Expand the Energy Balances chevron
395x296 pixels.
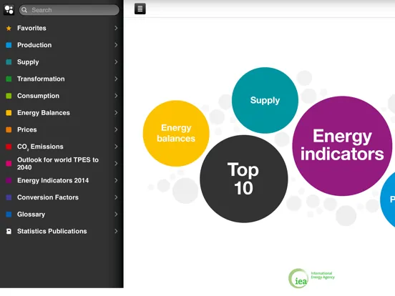[116, 113]
